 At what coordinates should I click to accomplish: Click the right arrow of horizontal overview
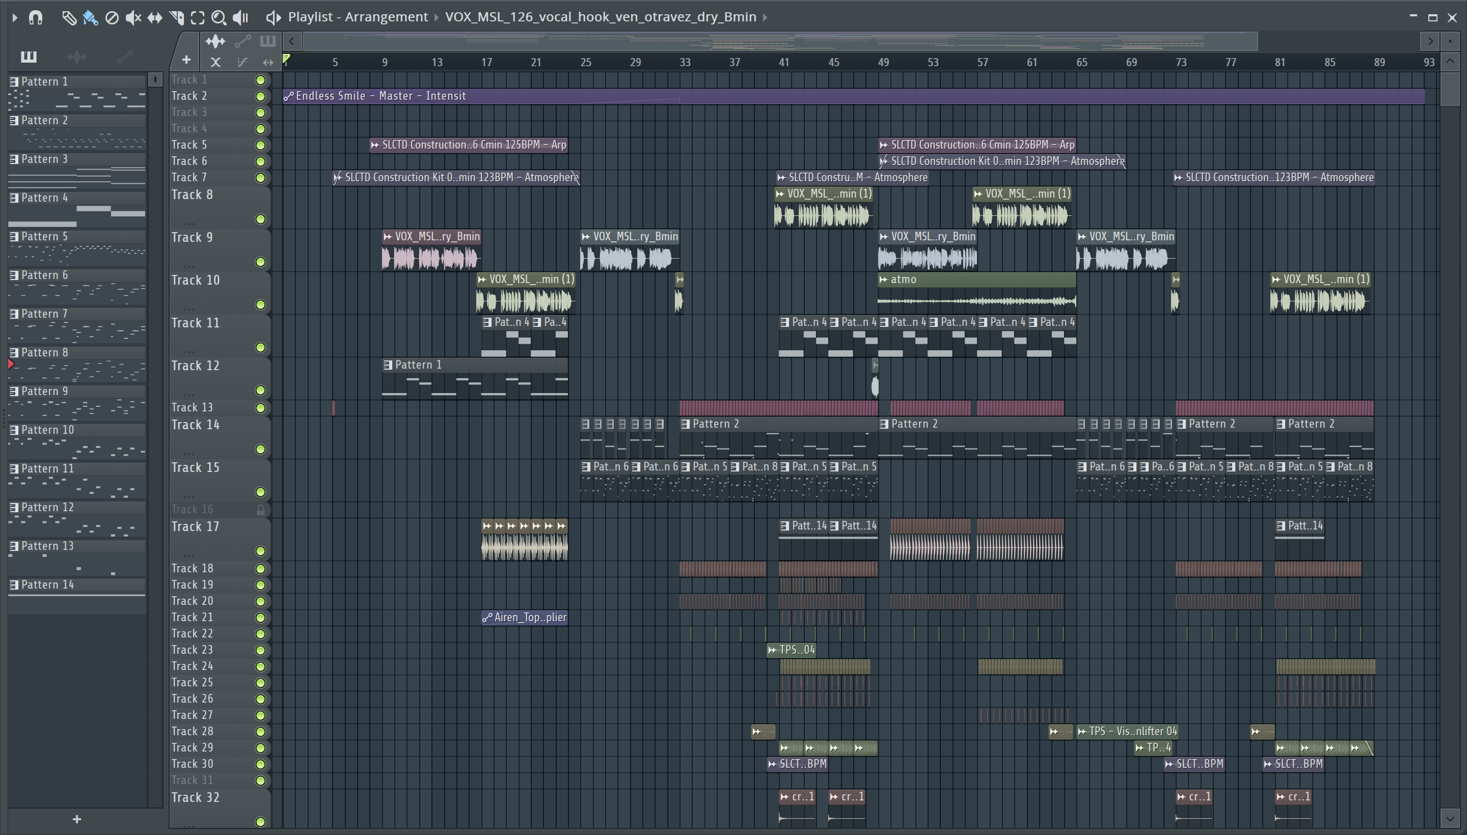tap(1430, 41)
